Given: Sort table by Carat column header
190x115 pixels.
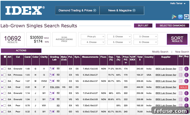Looking at the screenshot, I should [x=27, y=57].
